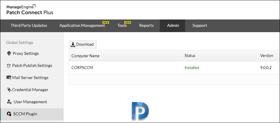Click the Credential Manager key icon
Viewport: 280px width, 123px height.
(9, 90)
